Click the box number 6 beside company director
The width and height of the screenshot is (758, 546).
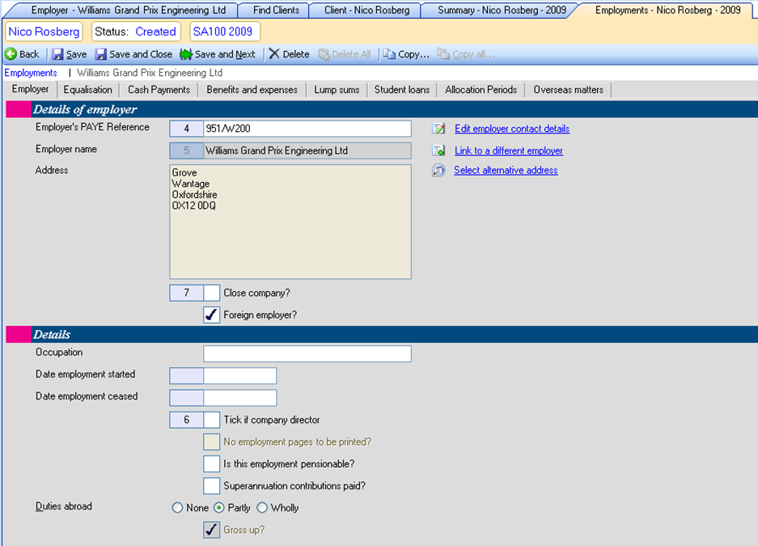187,420
